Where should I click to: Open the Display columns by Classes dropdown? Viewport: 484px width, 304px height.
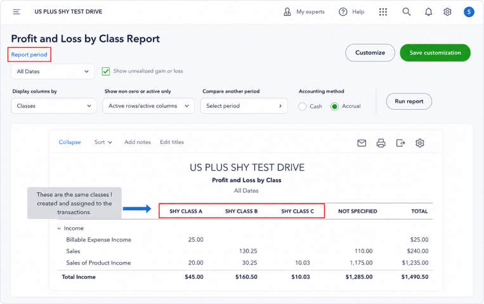click(x=54, y=105)
